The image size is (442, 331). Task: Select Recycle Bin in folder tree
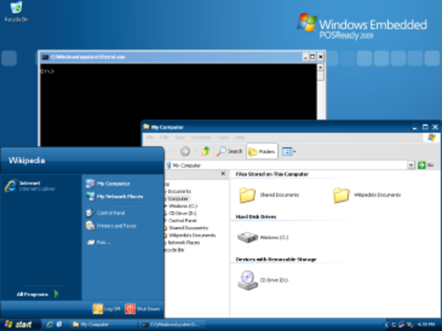click(175, 250)
